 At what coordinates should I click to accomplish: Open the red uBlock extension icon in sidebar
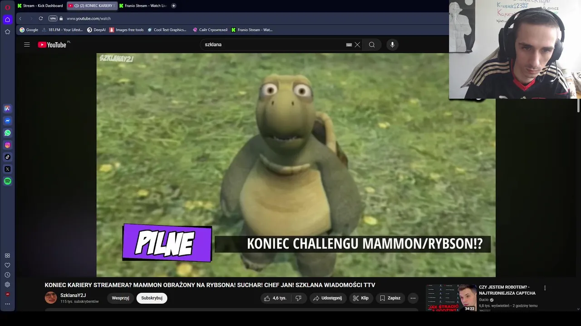(x=8, y=294)
